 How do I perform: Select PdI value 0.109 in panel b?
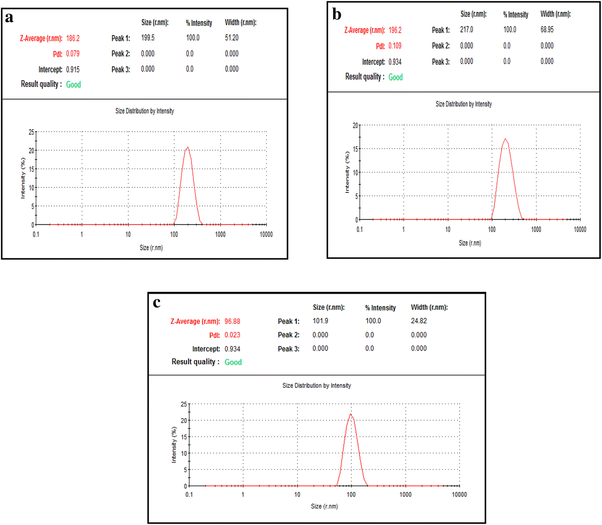click(395, 46)
